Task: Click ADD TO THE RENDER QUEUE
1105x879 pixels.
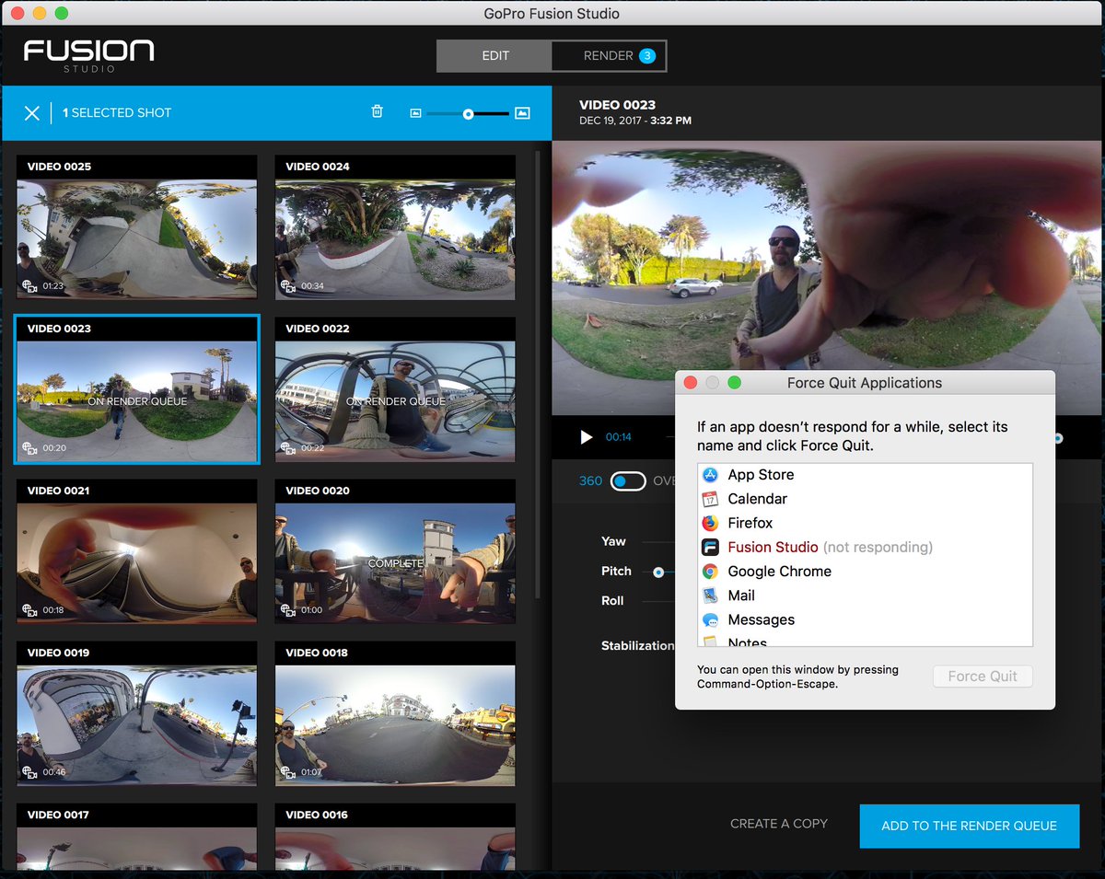Action: (969, 826)
